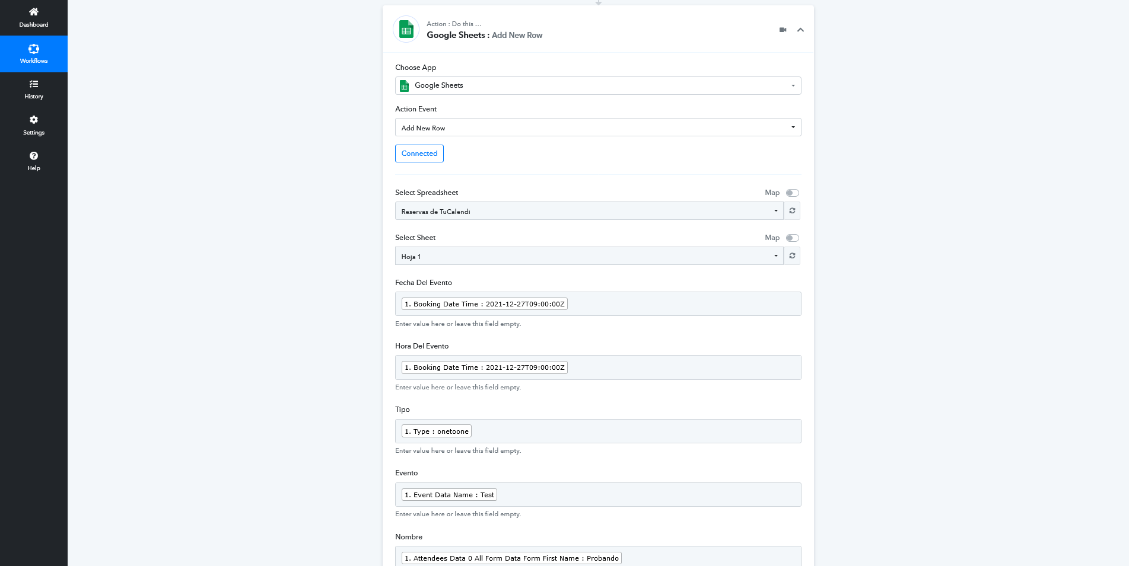Viewport: 1129px width, 566px height.
Task: Click the Connected button
Action: click(419, 154)
